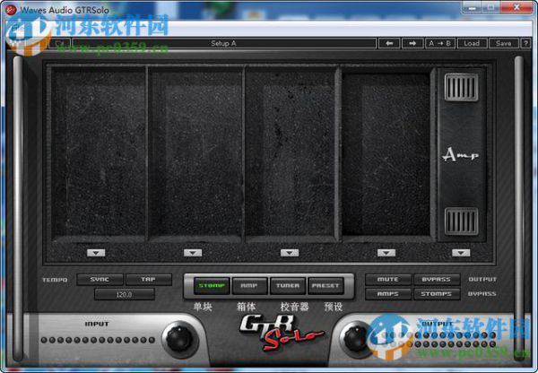Screen dimensions: 538x373
Task: Click the upper vent grille on Amp strip
Action: pos(461,88)
